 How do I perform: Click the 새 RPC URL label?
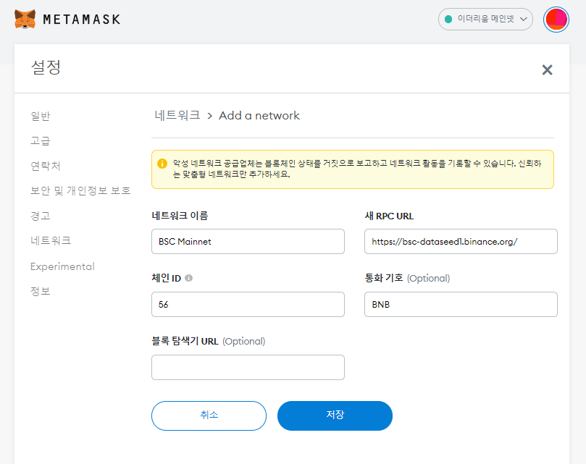point(389,216)
